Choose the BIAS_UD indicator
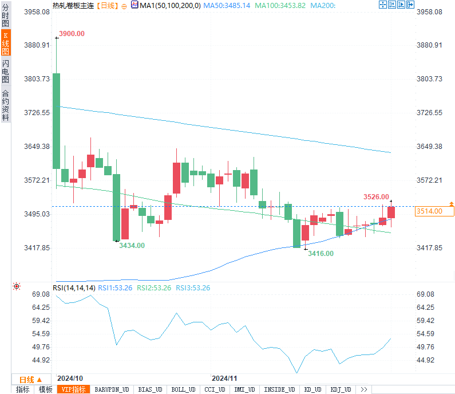Viewport: 455px width, 394px height. click(x=151, y=389)
